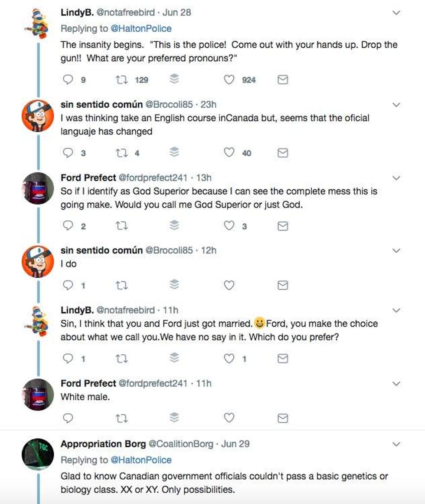Send LindyB's first tweet via direct message
The height and width of the screenshot is (504, 425).
283,80
